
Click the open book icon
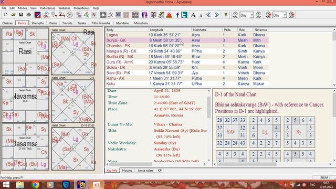153,15
